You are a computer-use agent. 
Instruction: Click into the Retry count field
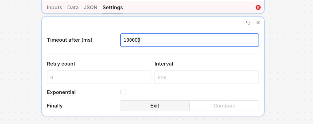pos(99,77)
